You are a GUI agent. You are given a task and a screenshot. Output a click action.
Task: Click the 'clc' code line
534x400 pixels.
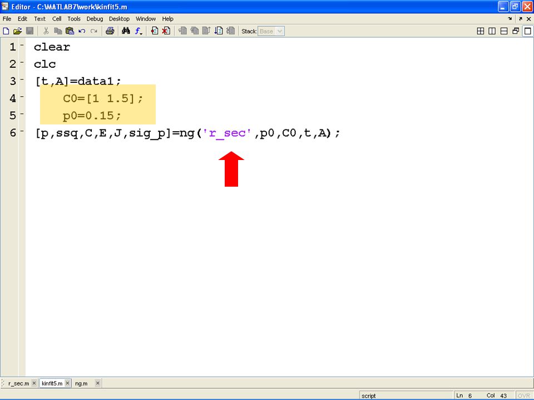click(x=44, y=64)
